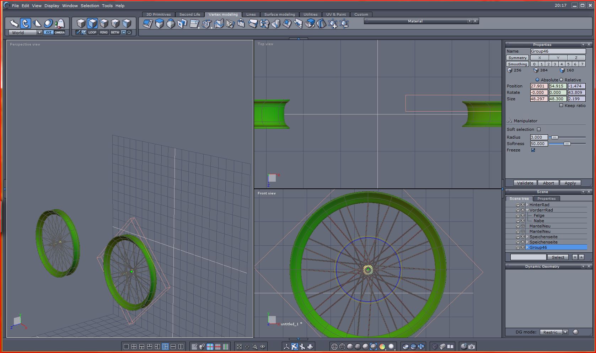Open the World coordinate dropdown
This screenshot has height=353, width=596.
39,32
